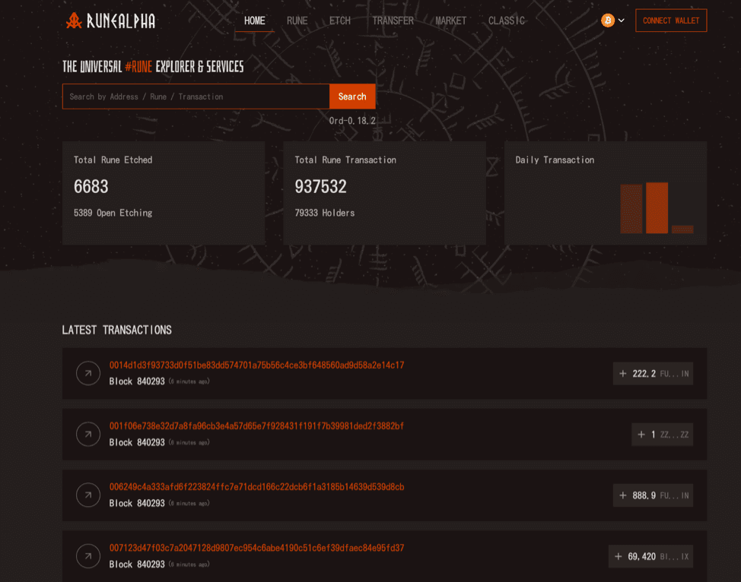Open the Rune menu item
This screenshot has width=741, height=582.
(x=297, y=21)
